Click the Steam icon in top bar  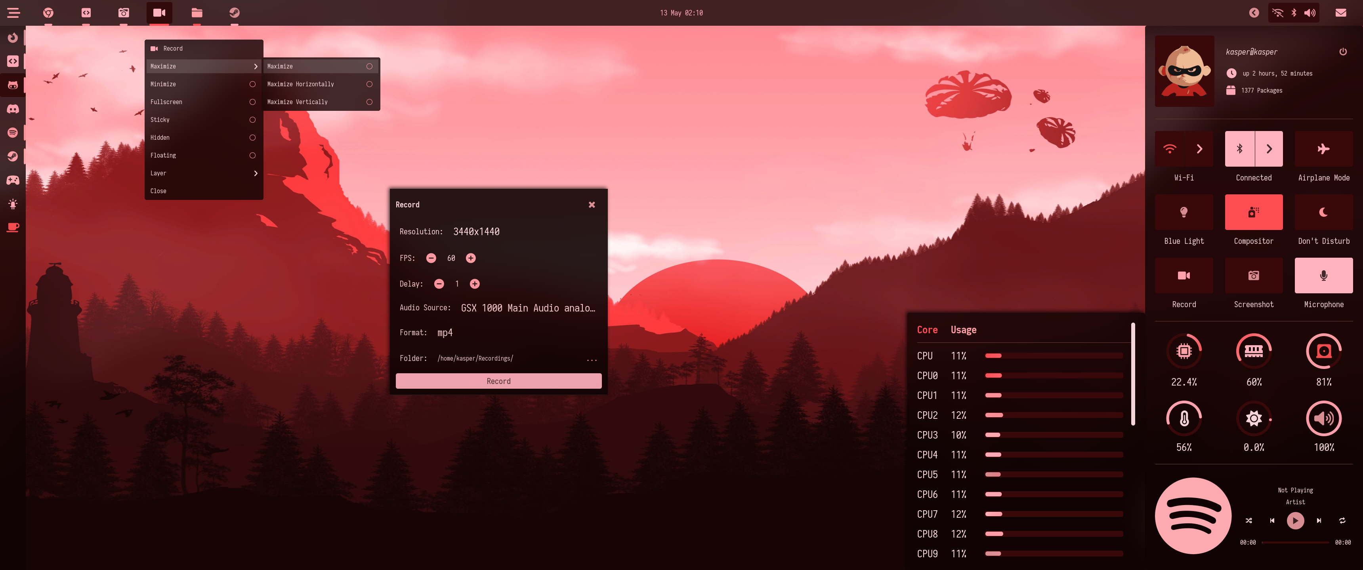point(235,13)
